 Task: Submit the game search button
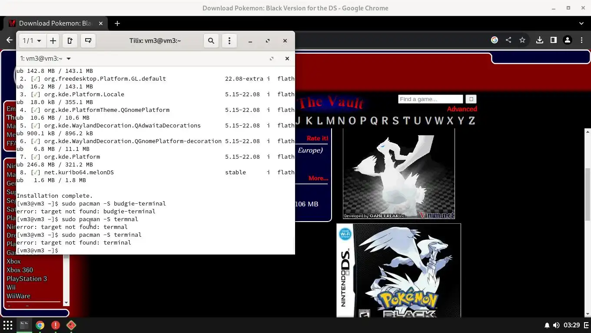[471, 99]
